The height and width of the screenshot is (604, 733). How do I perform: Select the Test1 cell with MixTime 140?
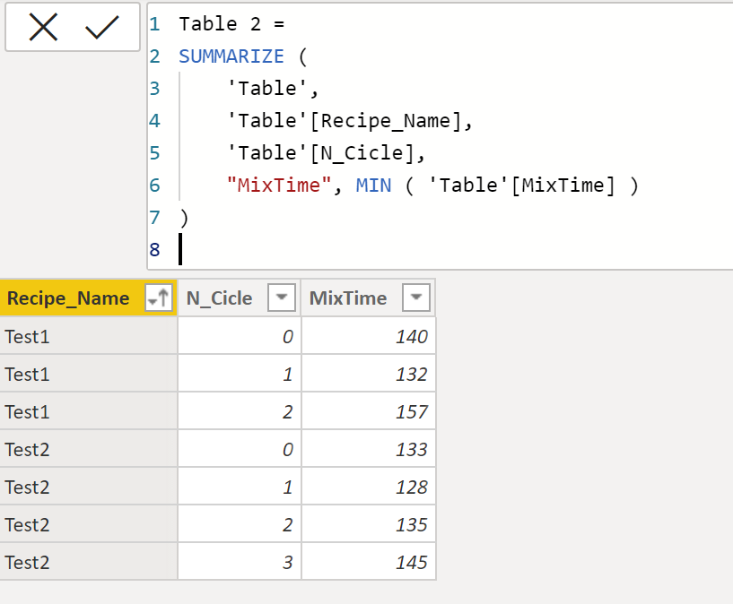pos(88,336)
